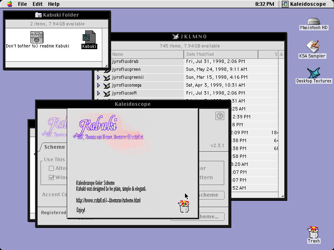Select the KSA Sampler desktop icon

312,47
